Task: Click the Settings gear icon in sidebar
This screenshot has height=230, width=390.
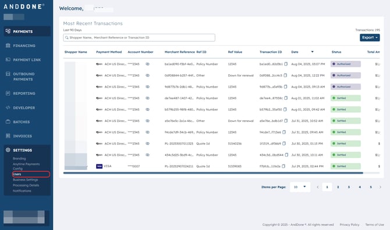Action: [x=8, y=150]
